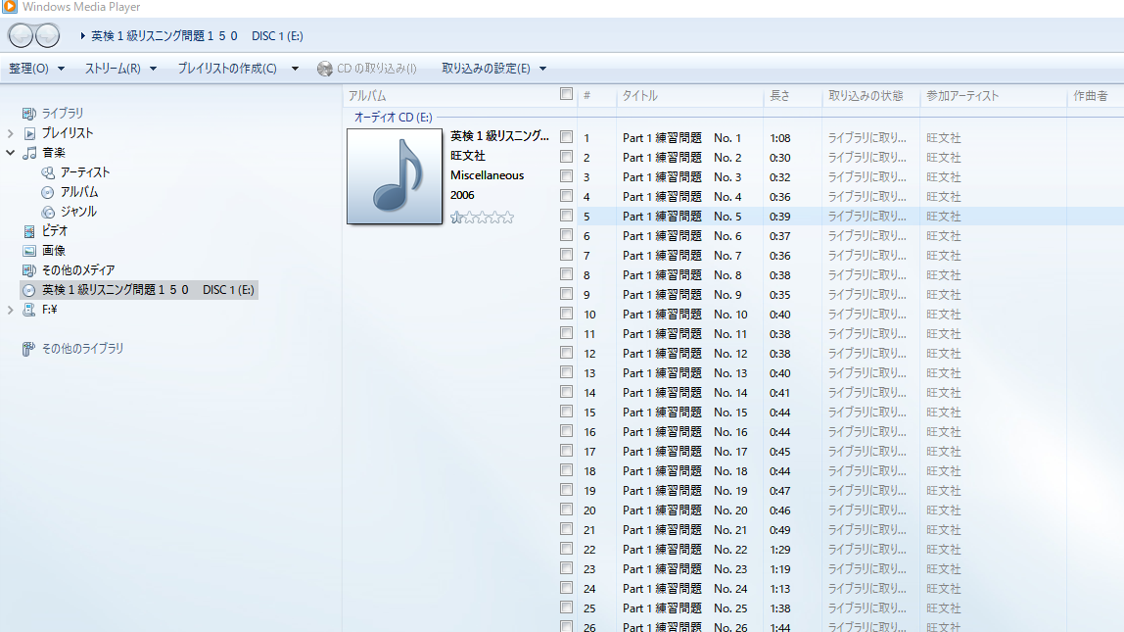Open the ストリーム(R) menu
Viewport: 1124px width, 632px height.
pos(120,69)
